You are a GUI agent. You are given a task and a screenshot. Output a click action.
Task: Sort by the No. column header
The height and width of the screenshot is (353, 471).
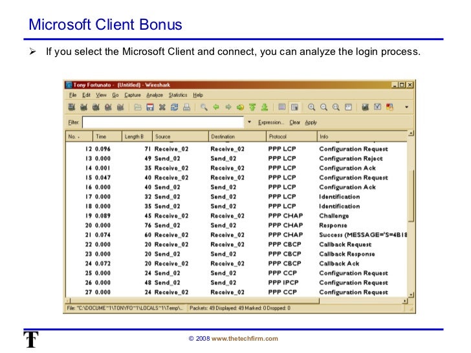(x=80, y=136)
